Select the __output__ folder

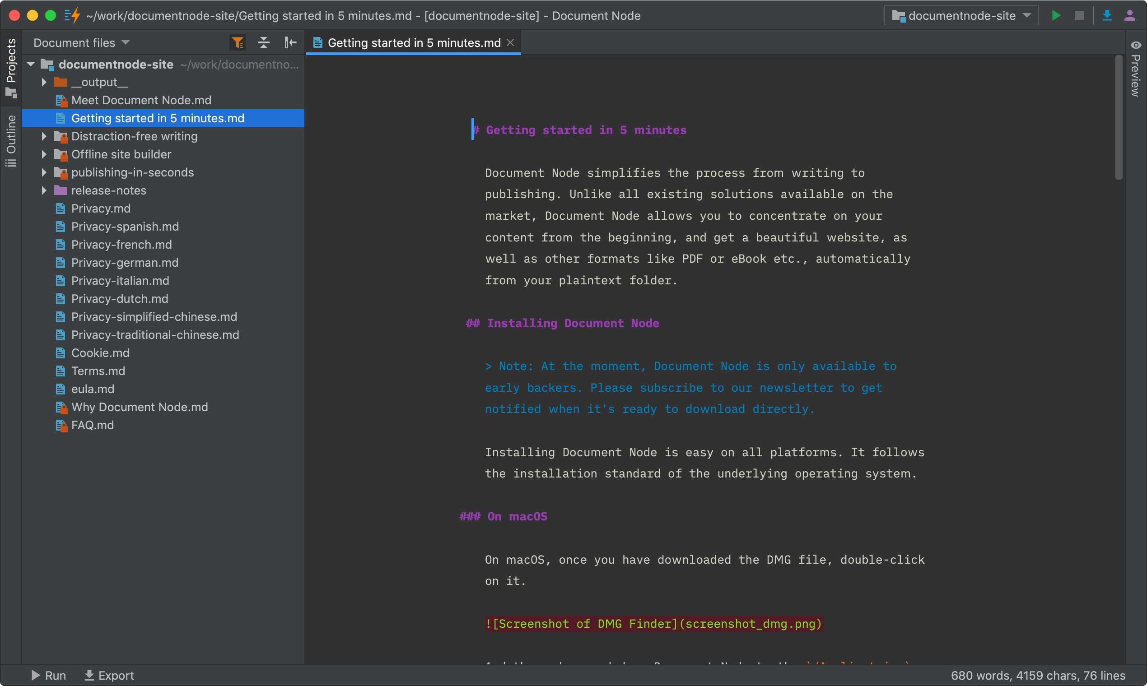tap(163, 82)
